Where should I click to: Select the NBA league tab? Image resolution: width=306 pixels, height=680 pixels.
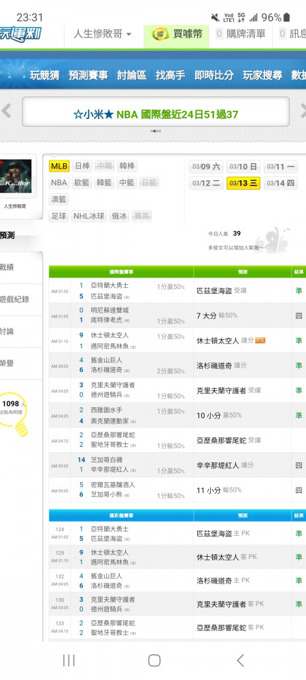coord(59,182)
